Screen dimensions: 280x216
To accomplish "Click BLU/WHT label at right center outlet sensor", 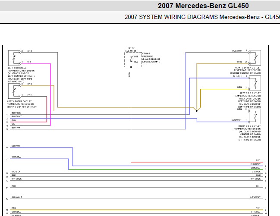I will pos(237,51).
